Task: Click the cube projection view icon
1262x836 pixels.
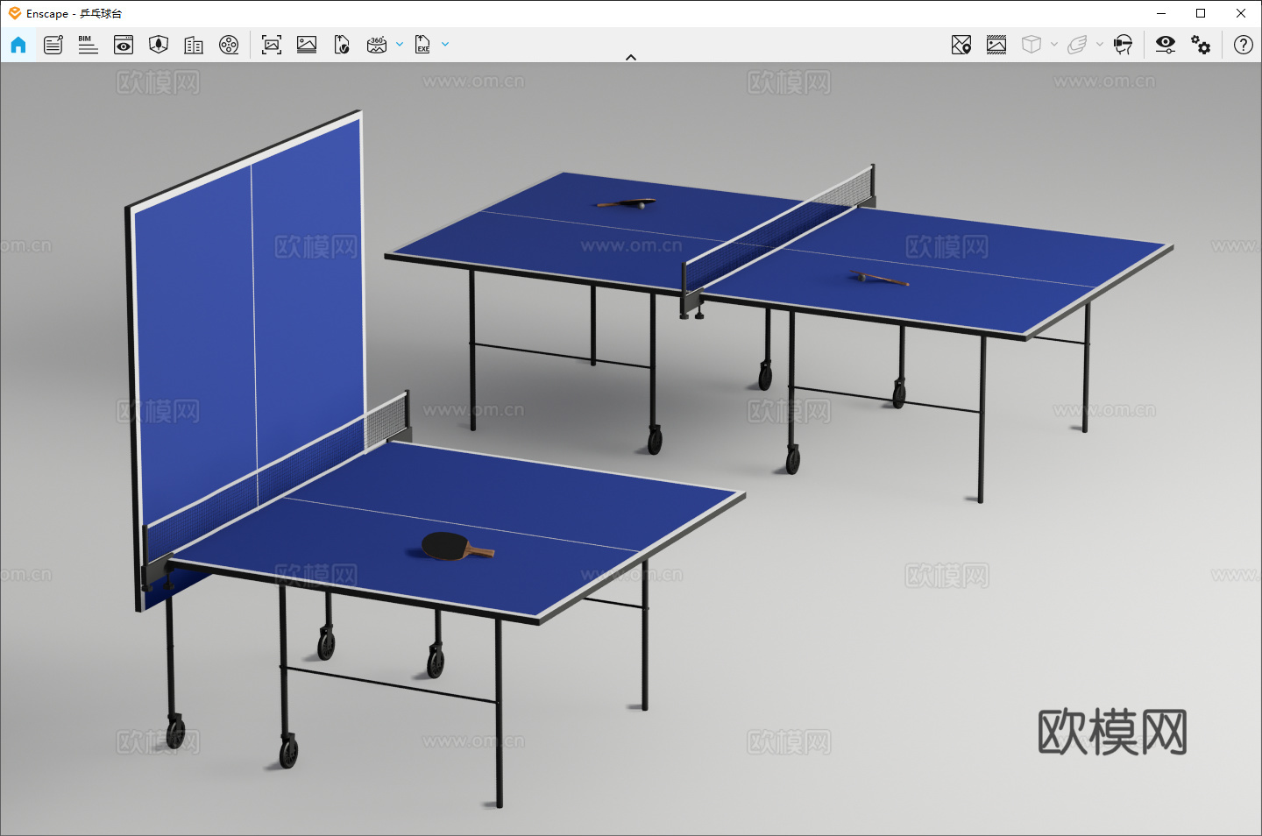Action: coord(1032,45)
